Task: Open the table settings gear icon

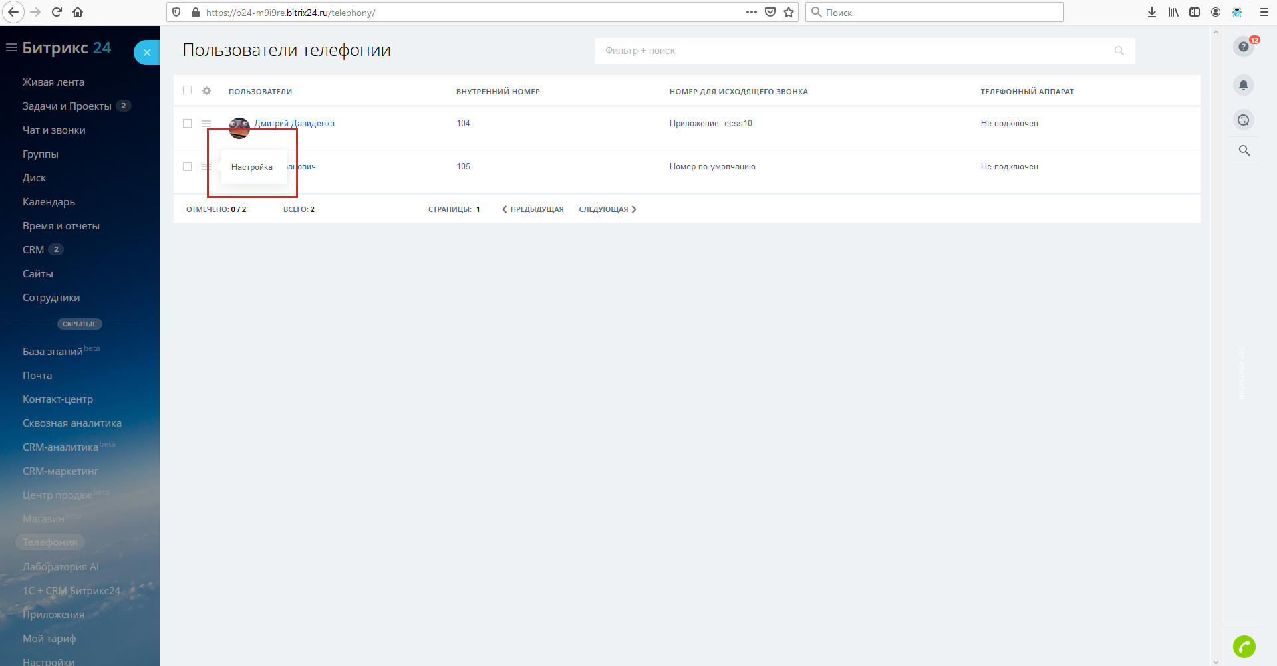Action: 207,91
